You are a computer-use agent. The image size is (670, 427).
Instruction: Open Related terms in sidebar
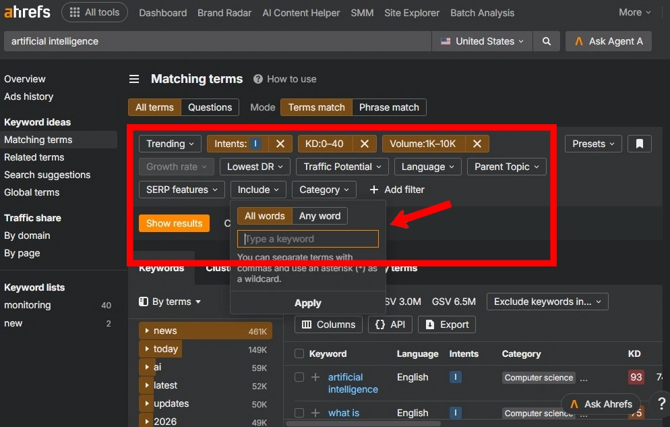pos(34,157)
